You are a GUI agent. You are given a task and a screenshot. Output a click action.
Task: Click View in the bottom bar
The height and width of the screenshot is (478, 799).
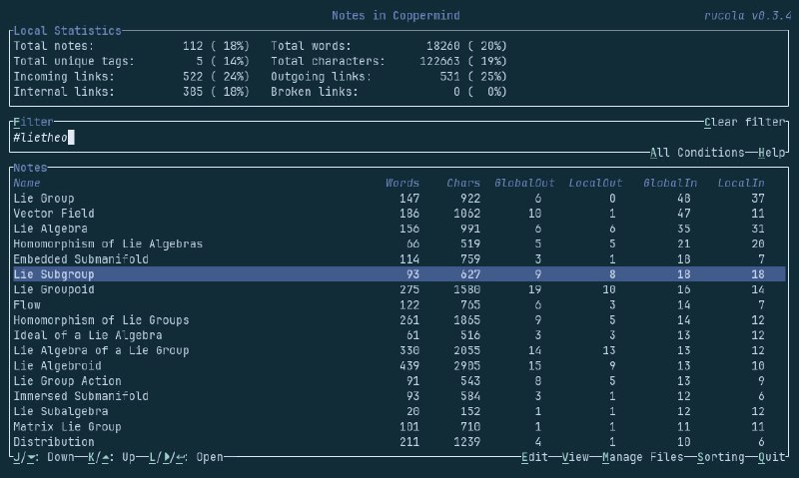[575, 457]
